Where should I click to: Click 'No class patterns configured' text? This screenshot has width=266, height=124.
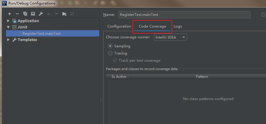click(208, 99)
